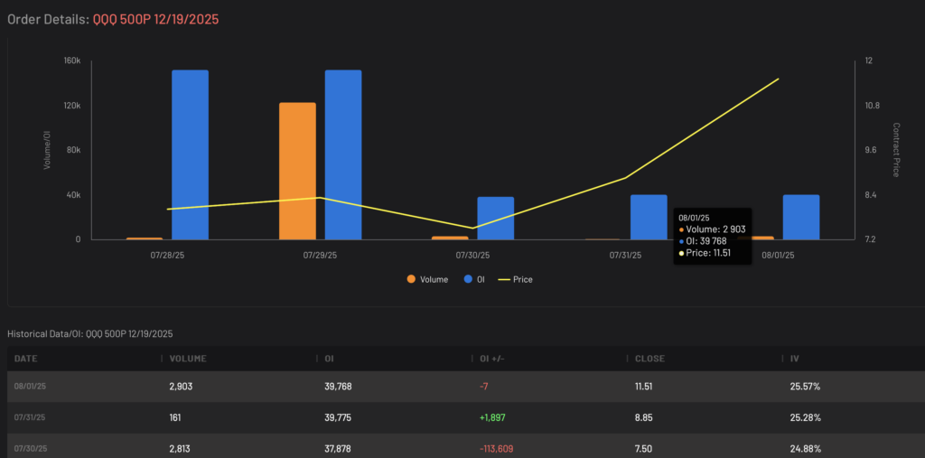Click the close price 8.85
The height and width of the screenshot is (458, 925).
click(x=643, y=418)
